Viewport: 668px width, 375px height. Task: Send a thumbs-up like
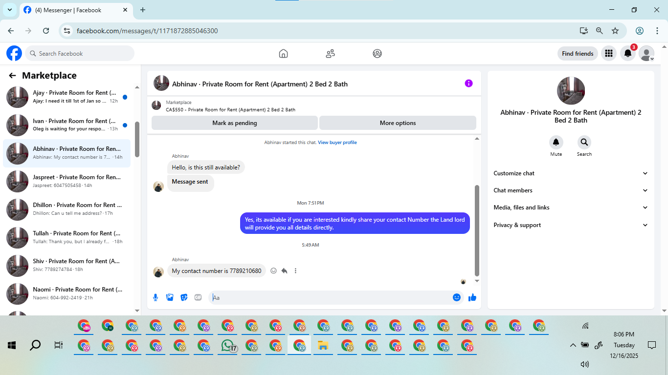(472, 297)
